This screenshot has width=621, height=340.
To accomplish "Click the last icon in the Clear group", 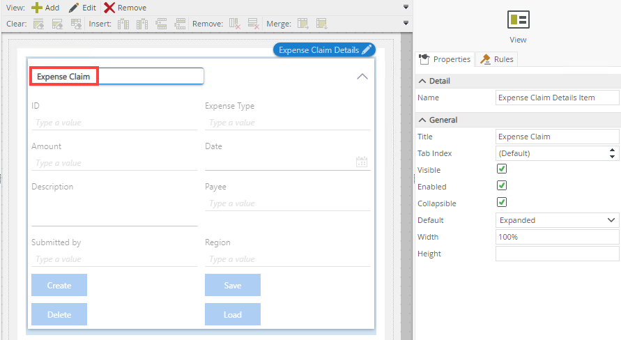I will pos(76,24).
